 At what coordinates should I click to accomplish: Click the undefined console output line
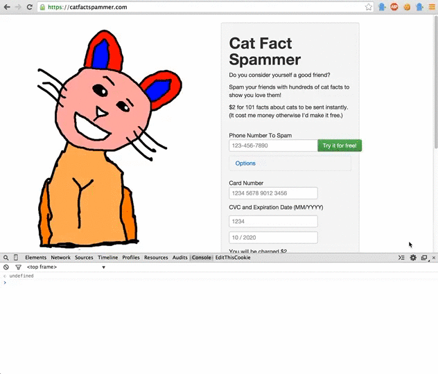21,276
